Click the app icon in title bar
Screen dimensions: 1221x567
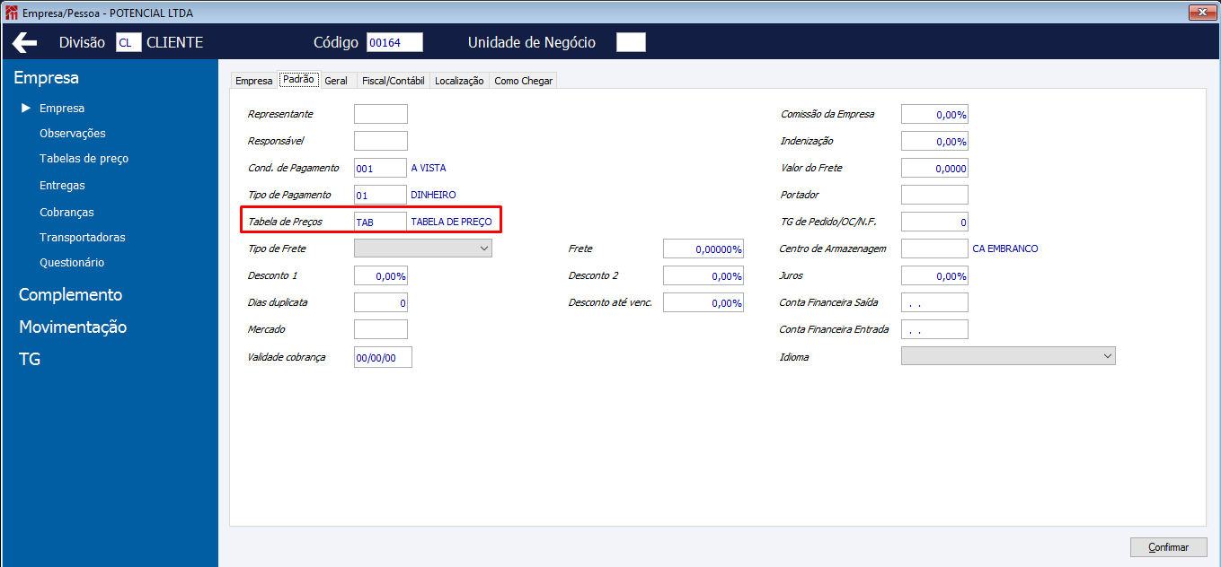tap(11, 13)
